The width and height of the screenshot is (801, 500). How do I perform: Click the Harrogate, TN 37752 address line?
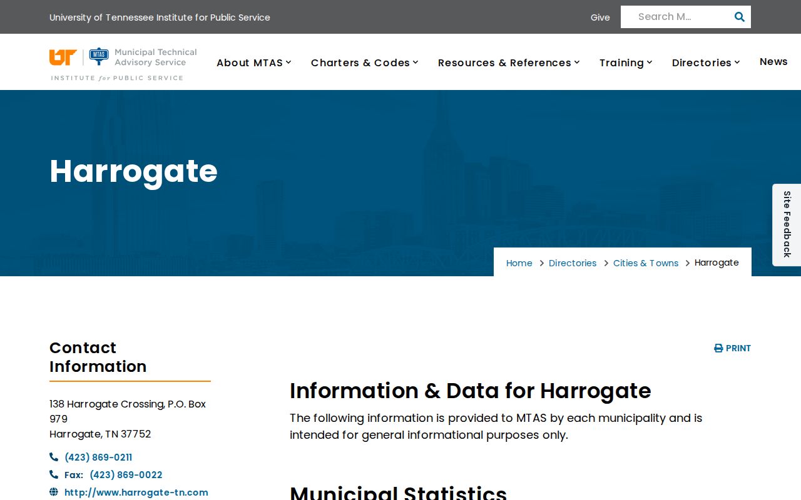pyautogui.click(x=100, y=434)
